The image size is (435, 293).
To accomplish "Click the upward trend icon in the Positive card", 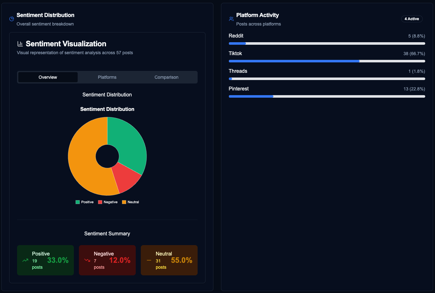I will click(x=25, y=260).
